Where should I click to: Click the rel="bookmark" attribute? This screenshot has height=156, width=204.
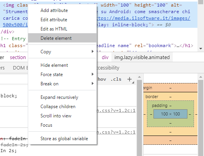(x=154, y=46)
